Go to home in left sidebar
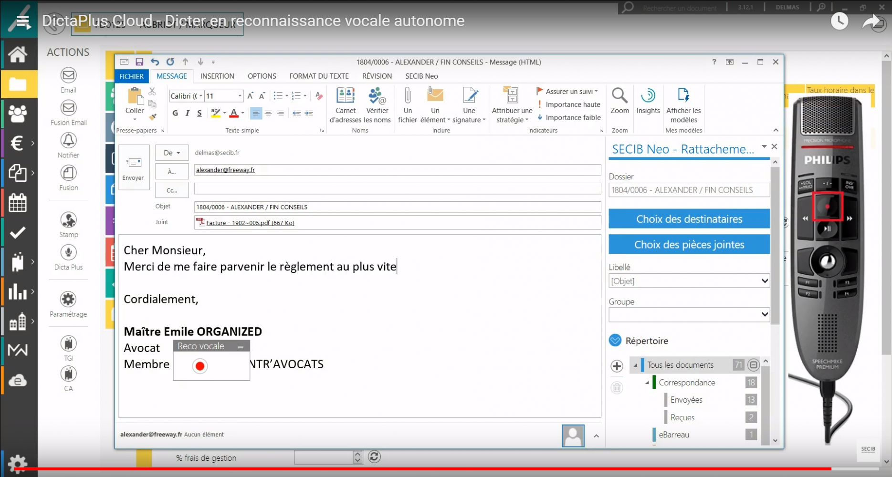 (18, 54)
